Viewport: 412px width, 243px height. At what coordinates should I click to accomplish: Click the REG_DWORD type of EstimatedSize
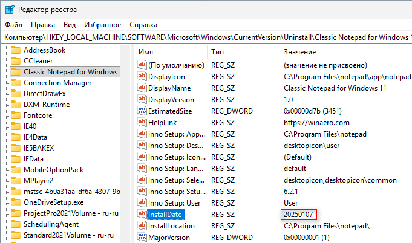[232, 111]
